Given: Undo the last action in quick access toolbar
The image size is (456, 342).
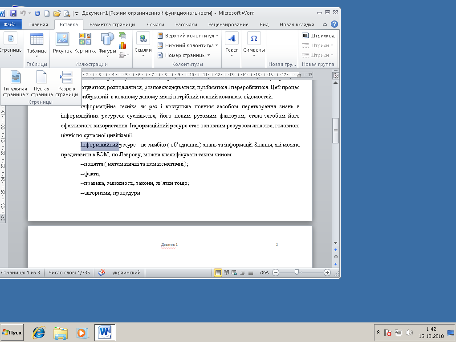Looking at the screenshot, I should tap(23, 13).
